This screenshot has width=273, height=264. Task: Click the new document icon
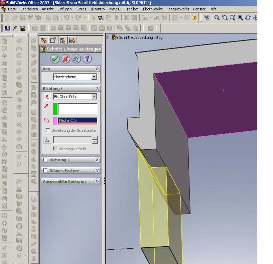7,18
